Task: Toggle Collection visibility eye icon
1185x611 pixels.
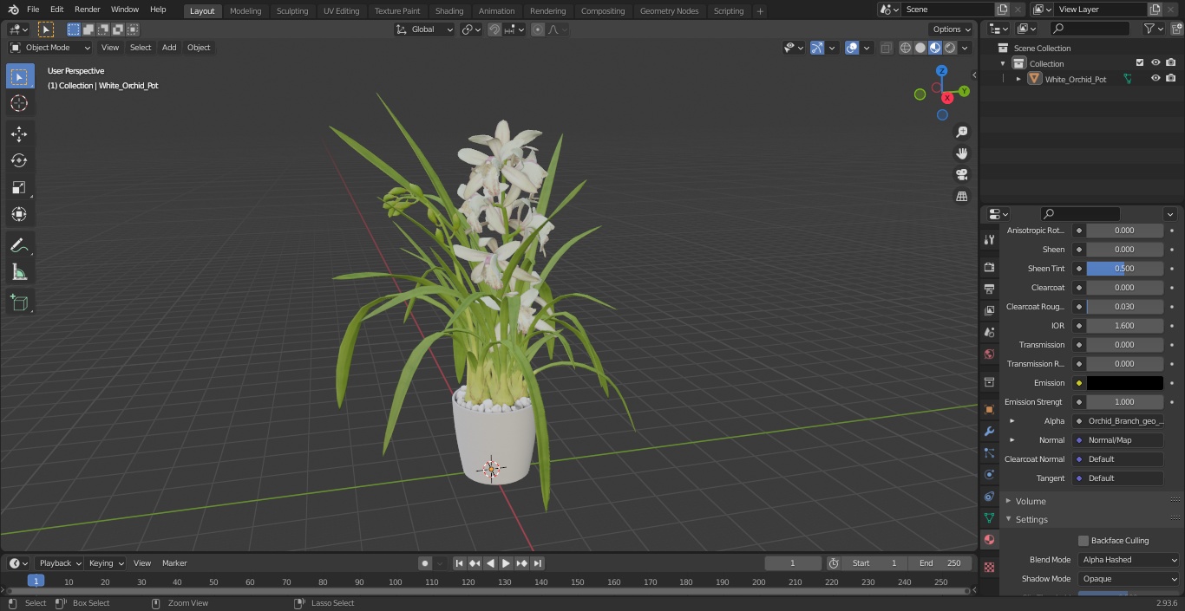Action: tap(1155, 62)
